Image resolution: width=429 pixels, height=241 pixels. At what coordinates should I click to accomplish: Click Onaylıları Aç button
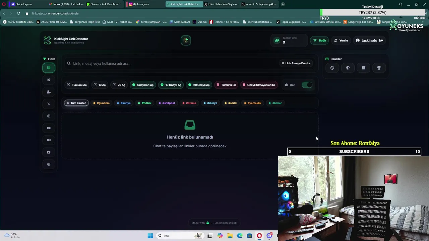(143, 85)
